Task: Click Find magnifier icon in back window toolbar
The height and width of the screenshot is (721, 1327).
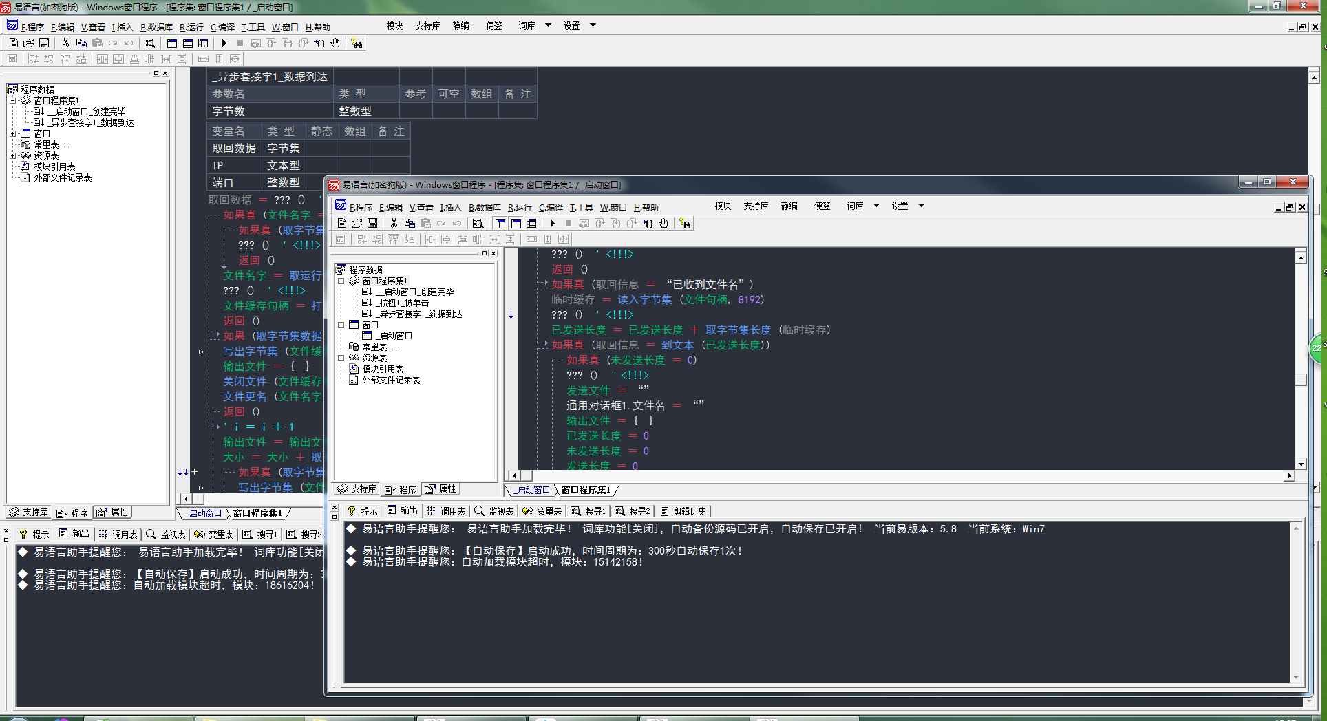Action: 149,43
